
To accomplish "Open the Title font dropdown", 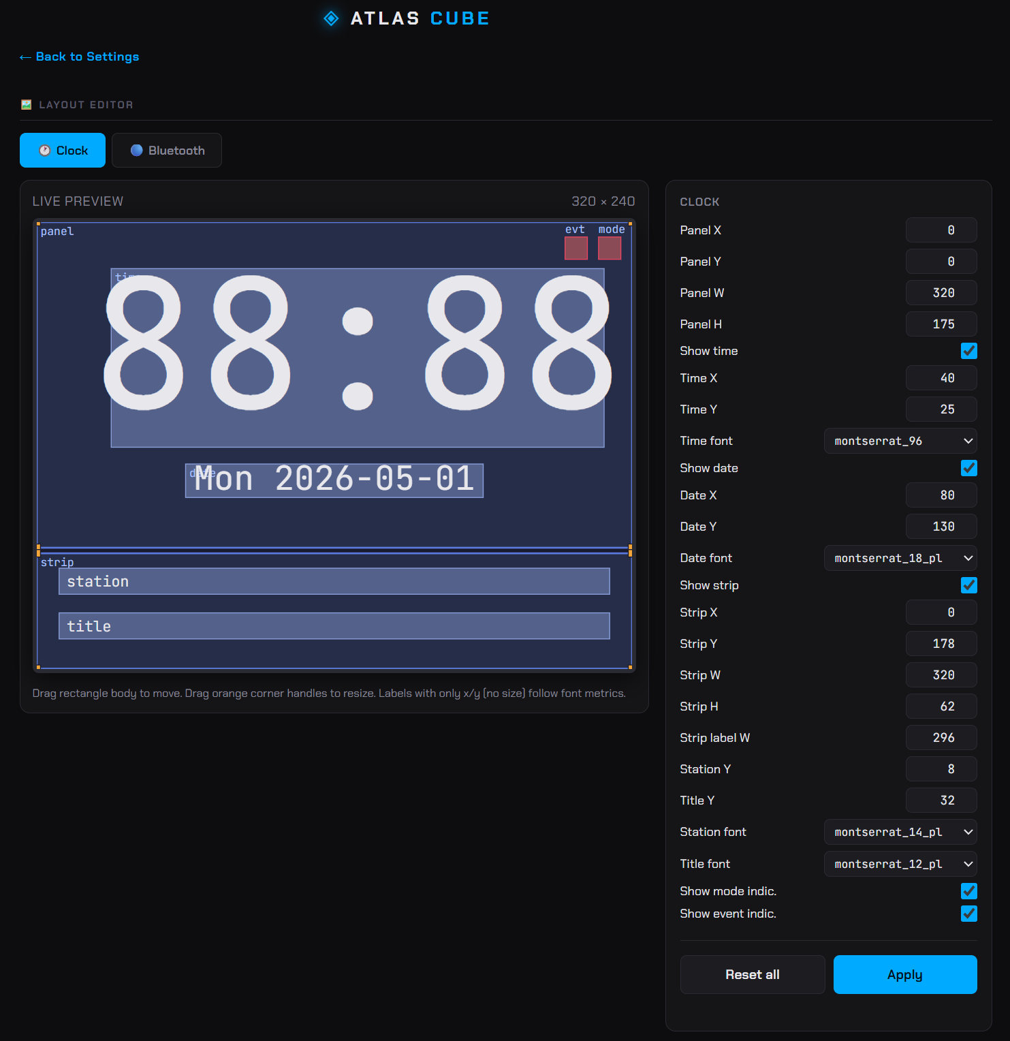I will click(x=900, y=864).
